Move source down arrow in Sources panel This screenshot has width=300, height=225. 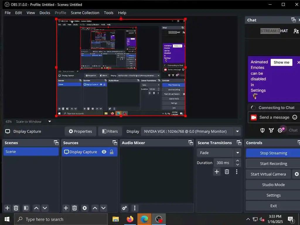click(103, 208)
